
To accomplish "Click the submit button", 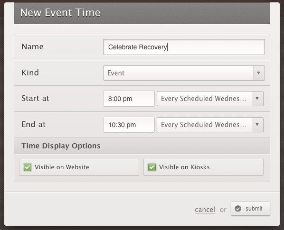I will pyautogui.click(x=250, y=209).
